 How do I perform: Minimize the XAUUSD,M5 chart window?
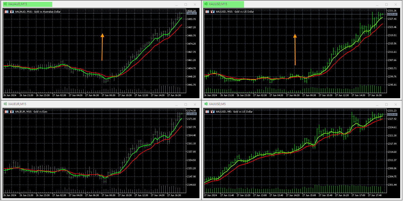[x=377, y=105]
